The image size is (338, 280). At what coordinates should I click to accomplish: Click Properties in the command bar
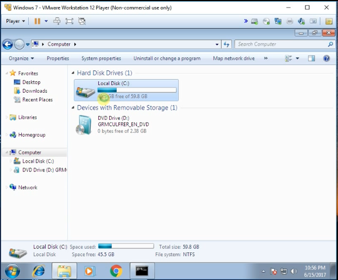(x=58, y=58)
